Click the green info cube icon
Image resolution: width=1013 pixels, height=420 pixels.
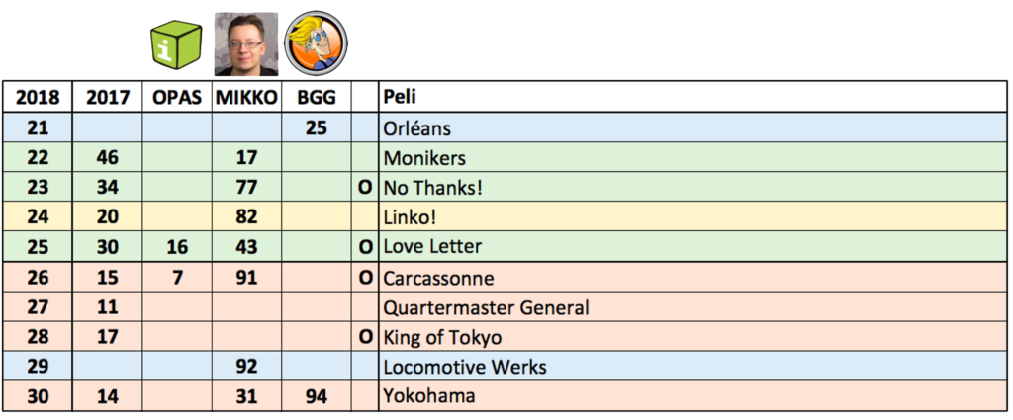176,44
